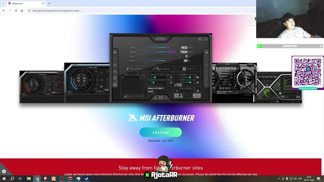This screenshot has width=324, height=182.
Task: Select the blue gauge skin thumbnail
Action: 87,83
